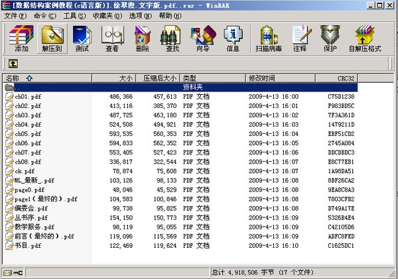
Task: Open the 工具(S) menu
Action: (74, 16)
